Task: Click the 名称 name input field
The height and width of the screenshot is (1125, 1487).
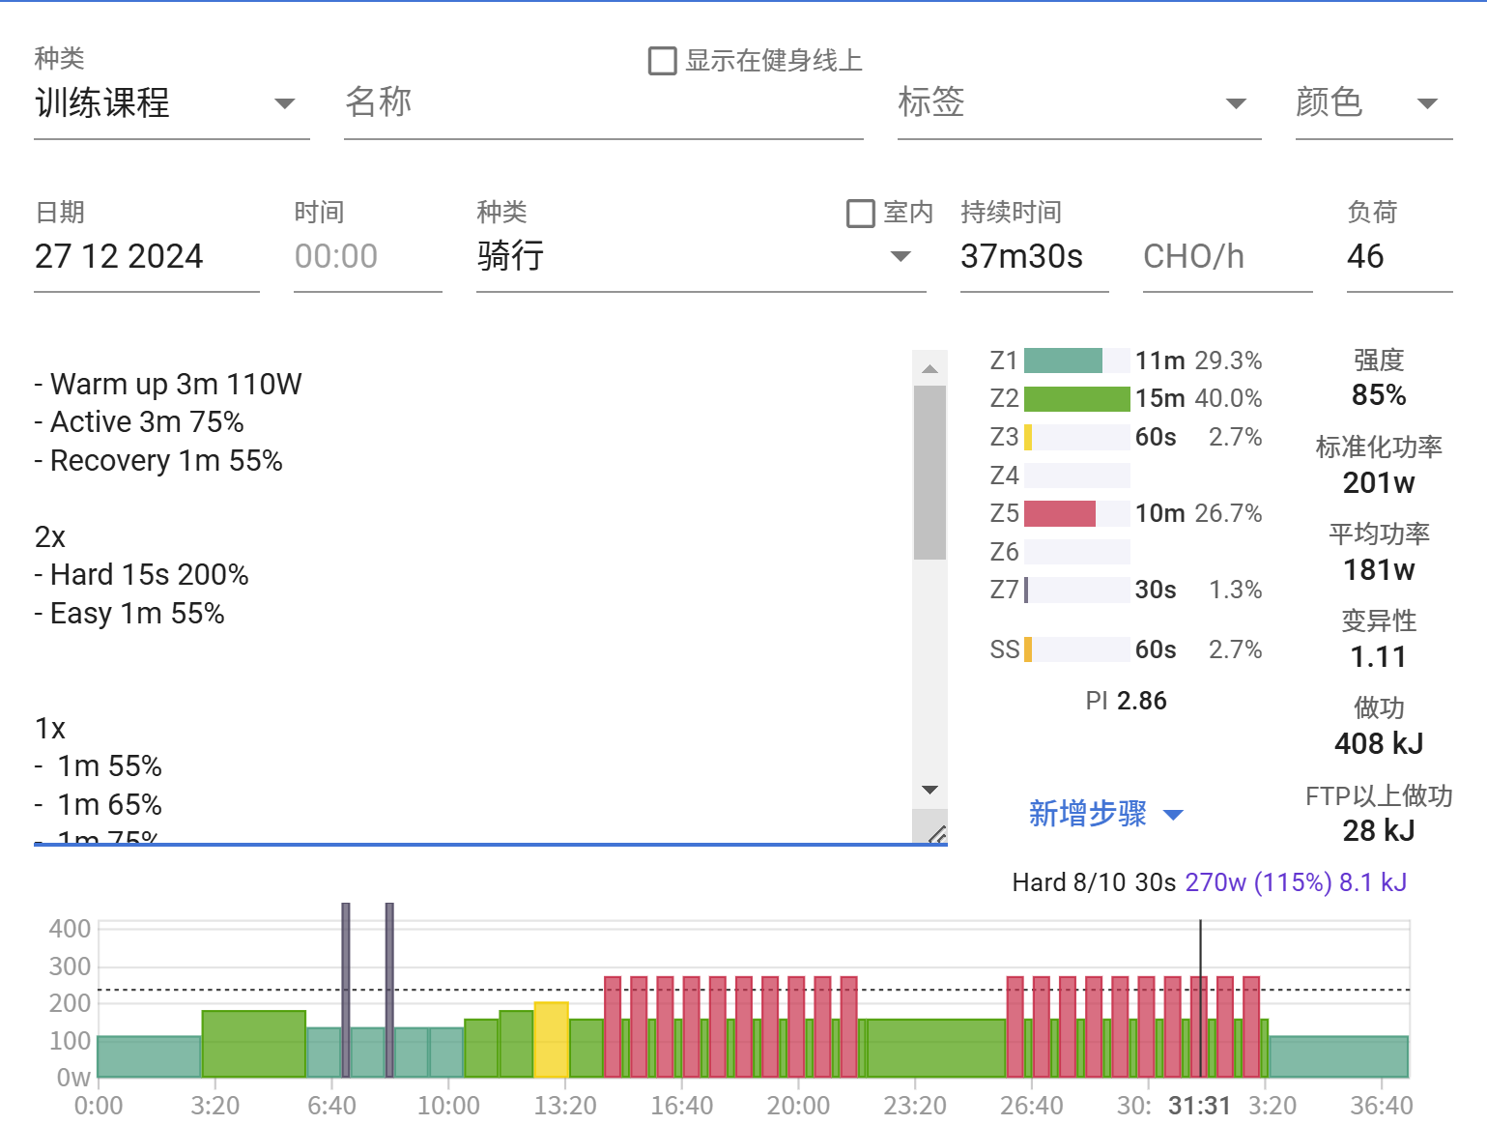Action: (603, 103)
